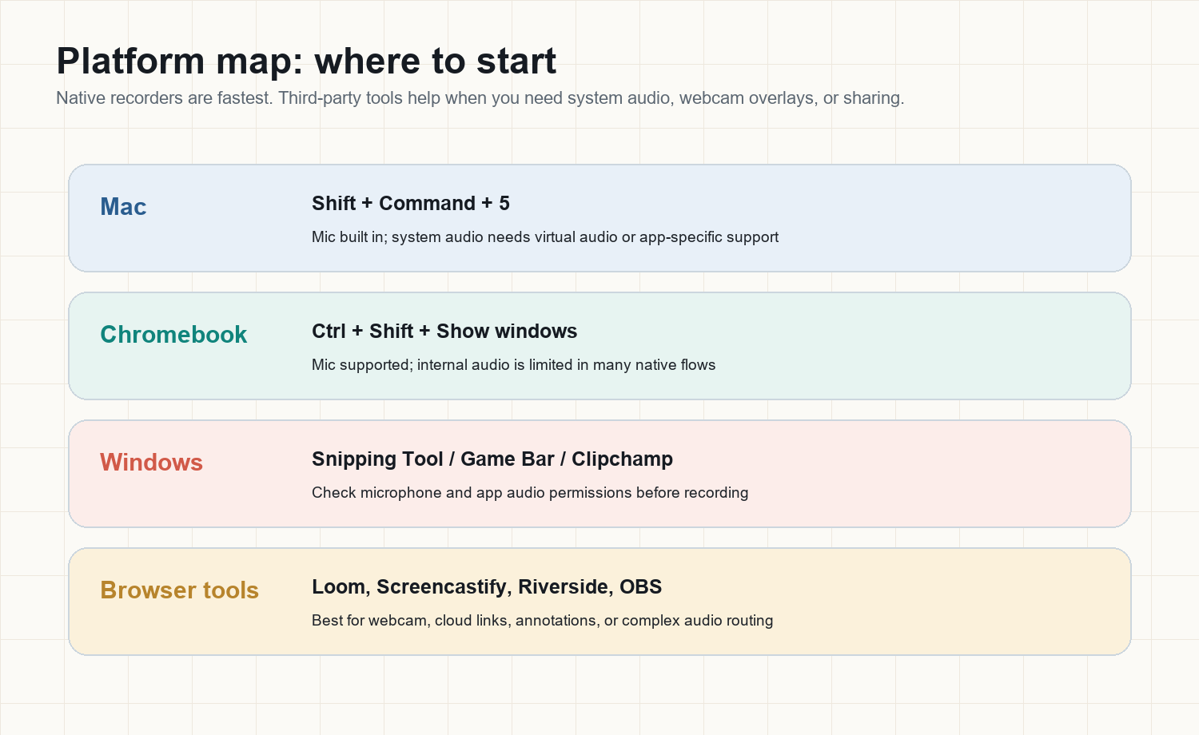This screenshot has width=1199, height=735.
Task: Select the "Ctrl + Shift + Show windows" heading
Action: click(x=444, y=332)
